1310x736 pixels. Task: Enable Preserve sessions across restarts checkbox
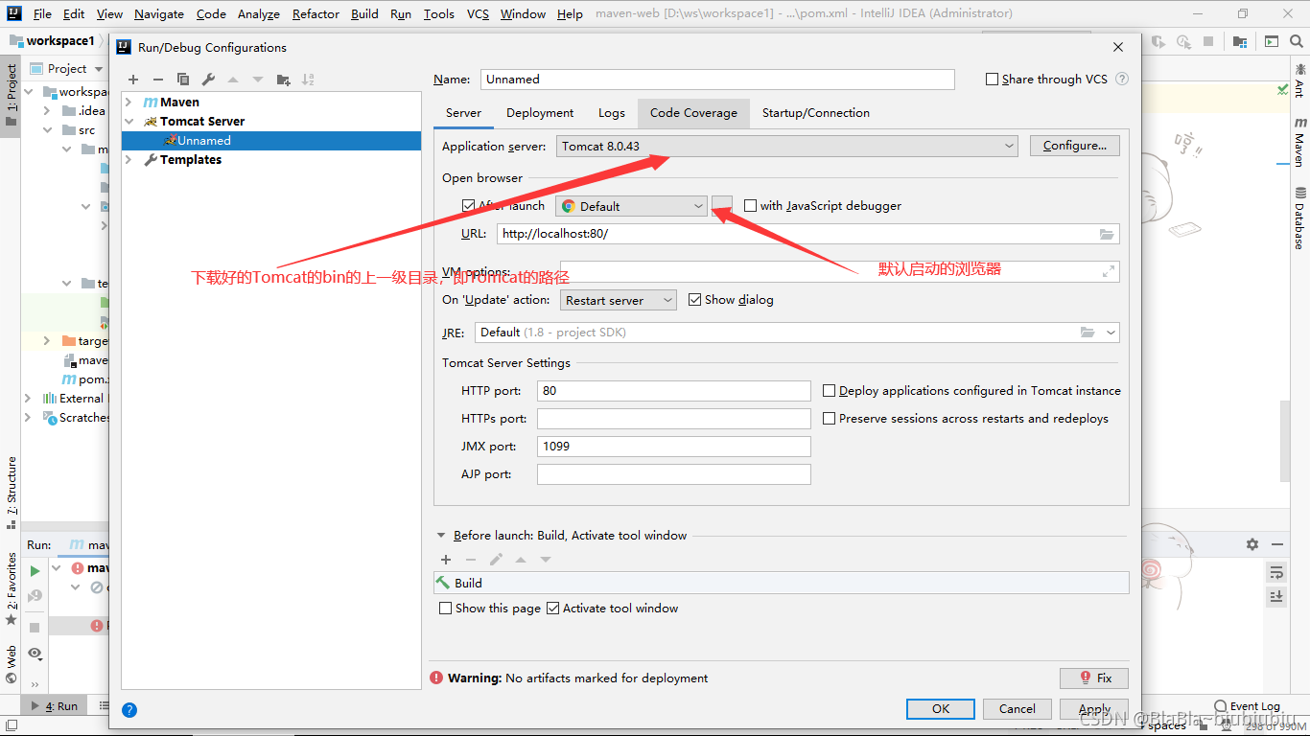tap(830, 419)
